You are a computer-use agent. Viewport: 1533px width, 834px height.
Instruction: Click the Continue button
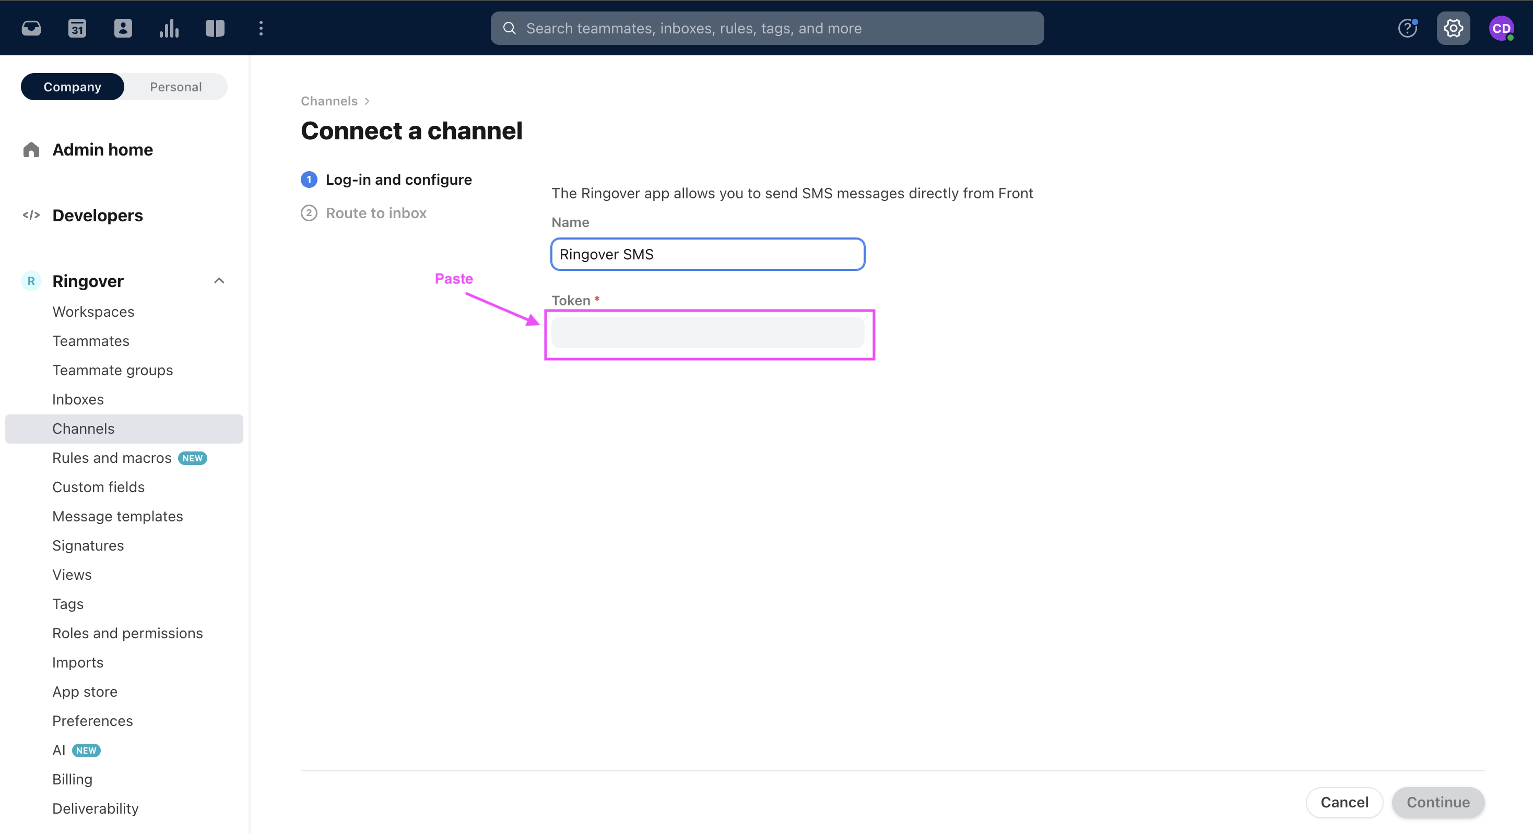(x=1438, y=802)
